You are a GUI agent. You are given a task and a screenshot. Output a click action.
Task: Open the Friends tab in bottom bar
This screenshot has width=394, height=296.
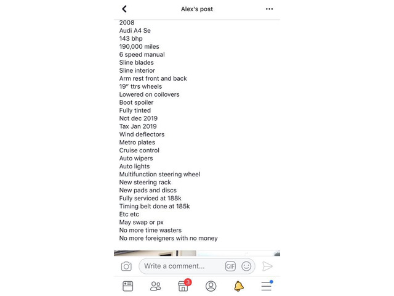coord(156,286)
